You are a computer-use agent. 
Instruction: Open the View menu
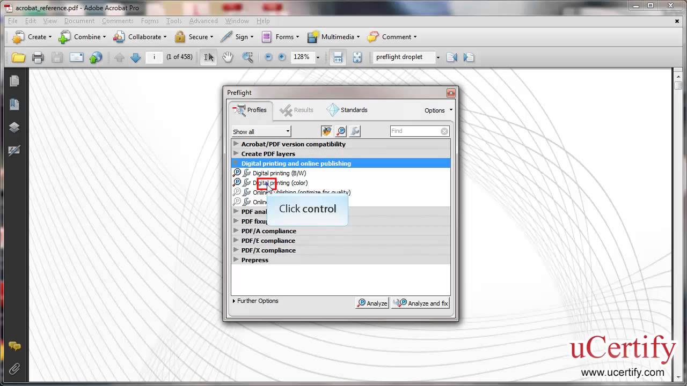50,21
